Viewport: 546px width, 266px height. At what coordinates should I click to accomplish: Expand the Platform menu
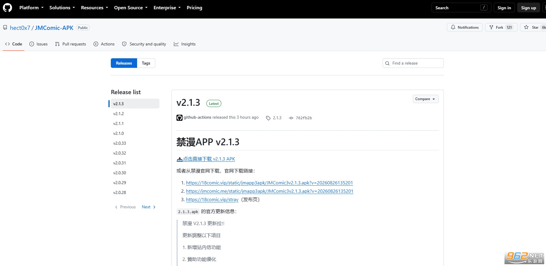point(31,8)
